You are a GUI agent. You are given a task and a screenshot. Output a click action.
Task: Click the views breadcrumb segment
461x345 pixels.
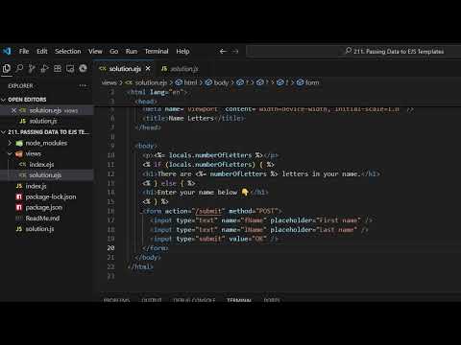tap(109, 82)
